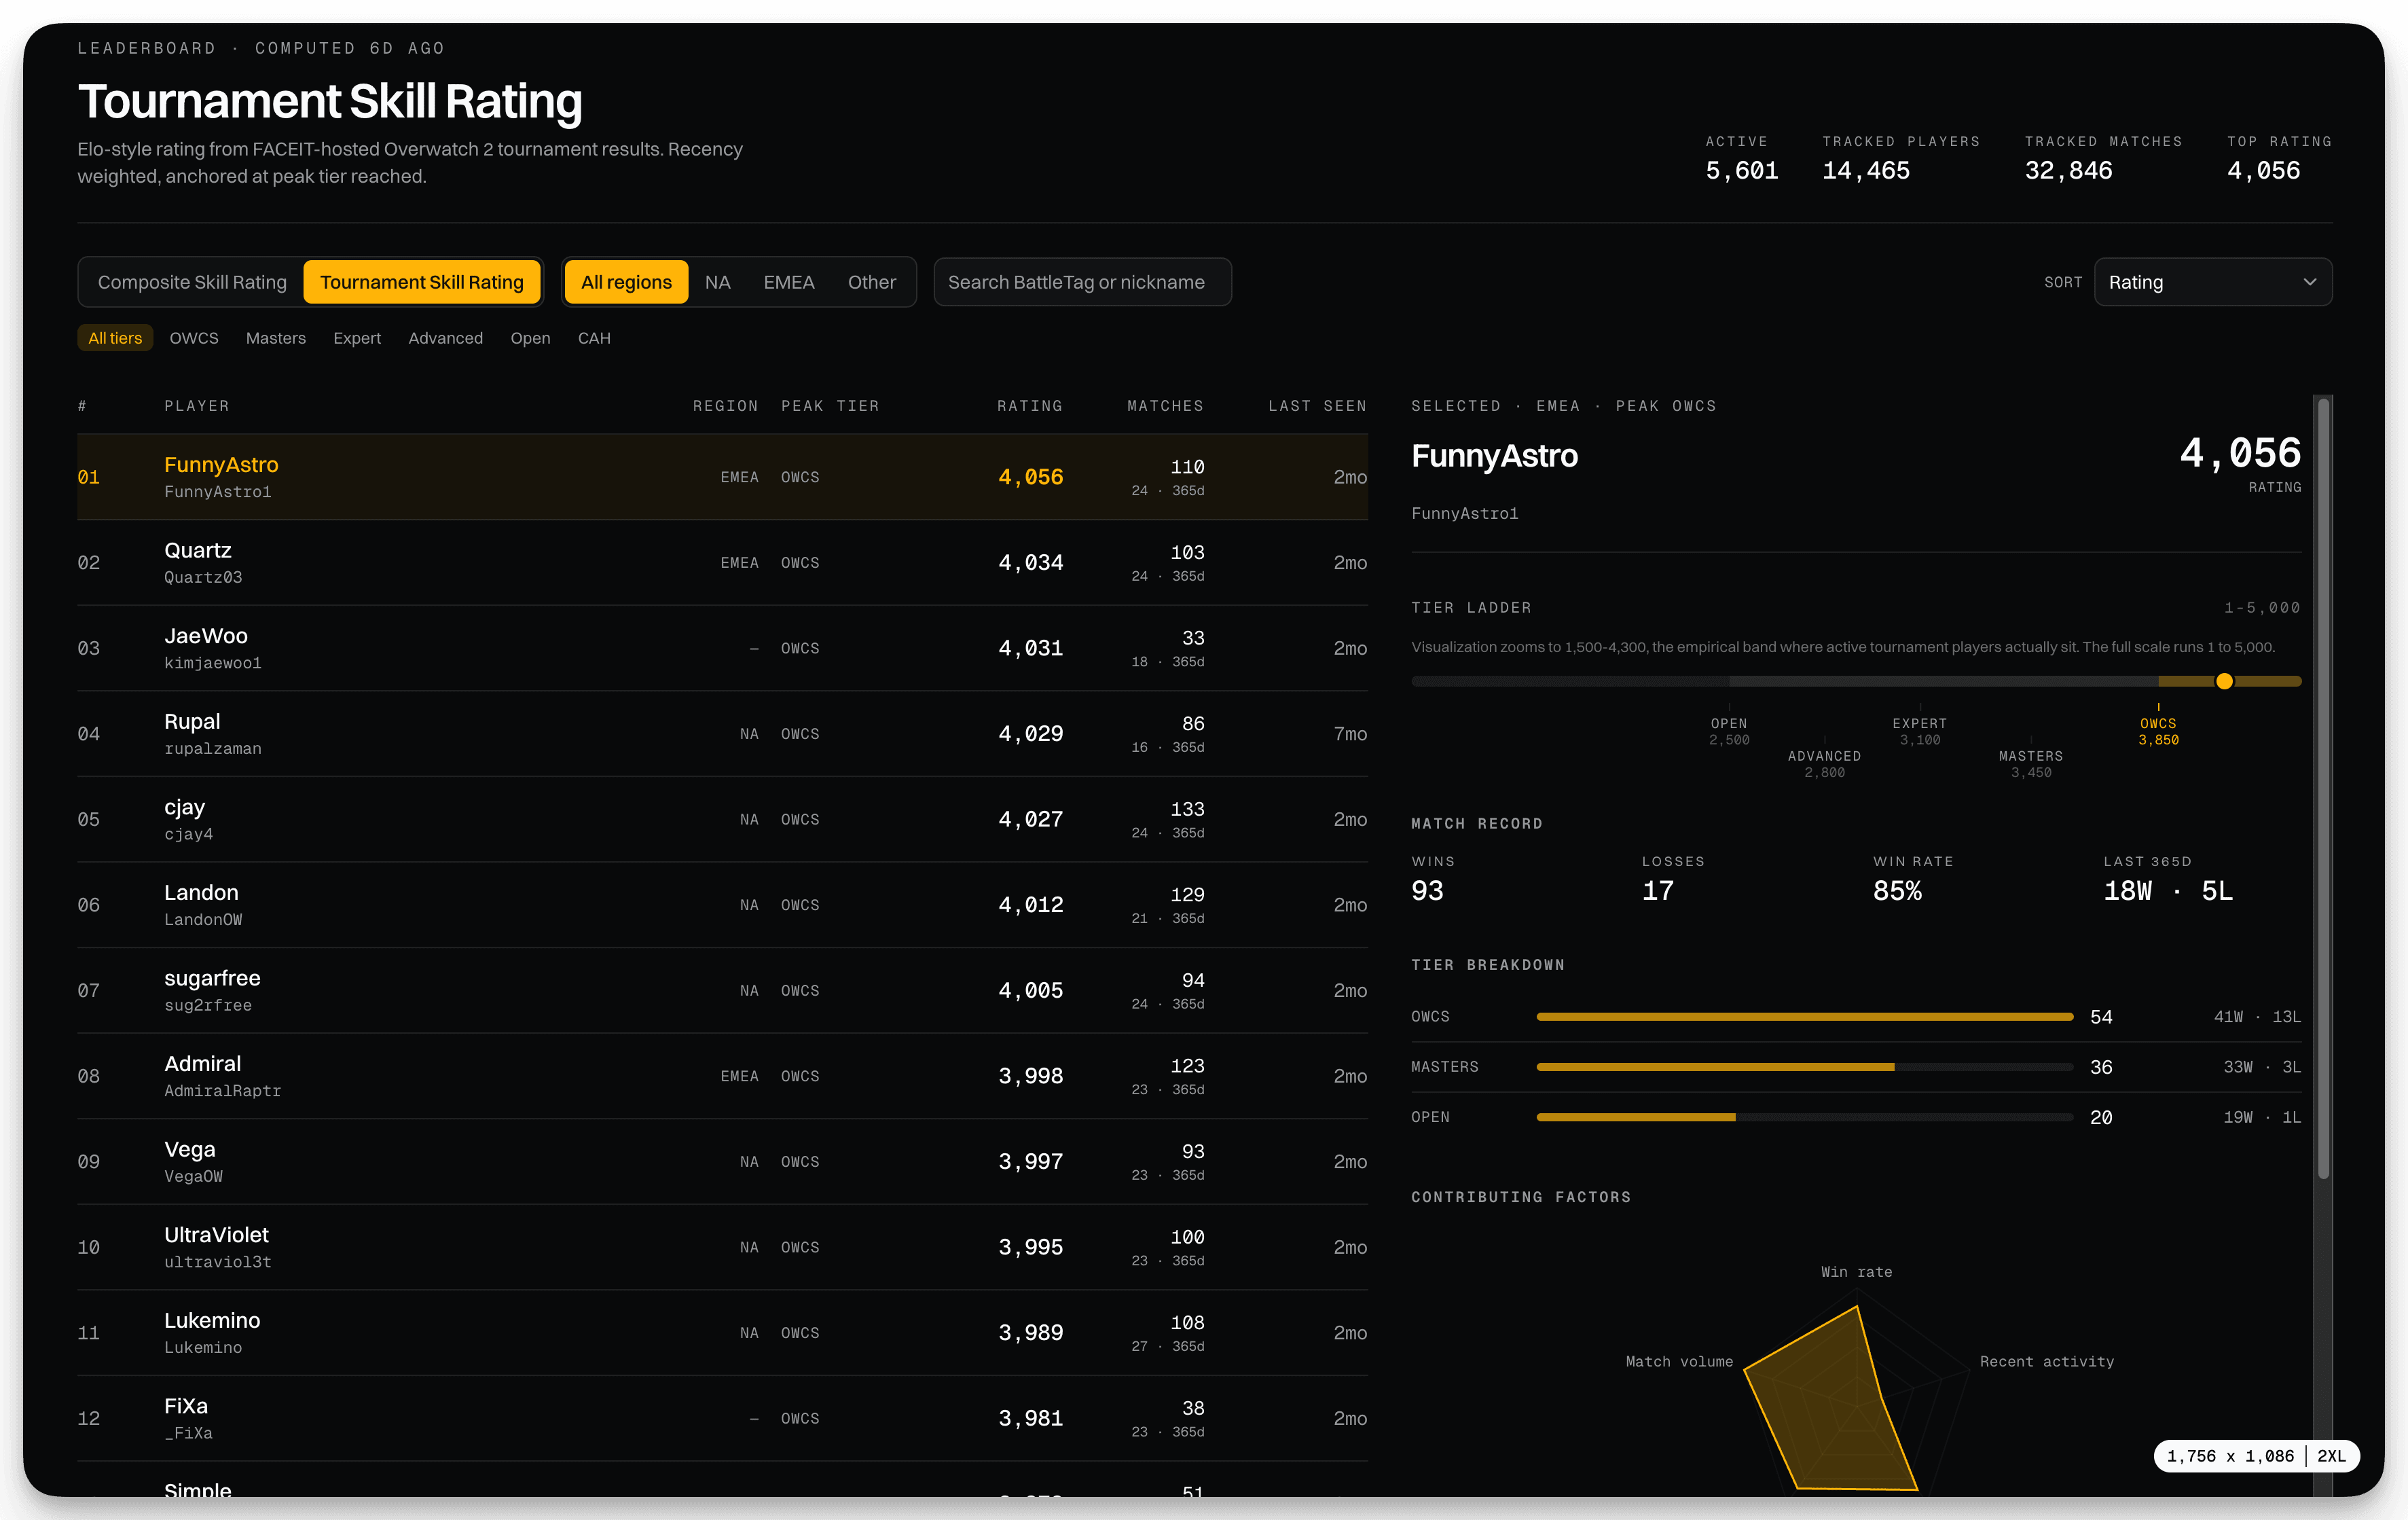Screen dimensions: 2408x1520
Task: Open Lukemino's leaderboard entry
Action: 722,1332
